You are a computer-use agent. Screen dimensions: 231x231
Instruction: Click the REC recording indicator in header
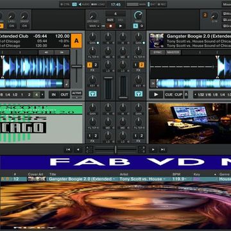point(162,4)
